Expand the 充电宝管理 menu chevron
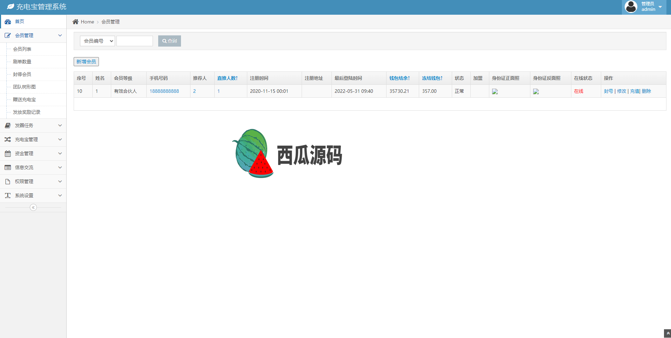Screen dimensions: 671x338 click(60, 139)
